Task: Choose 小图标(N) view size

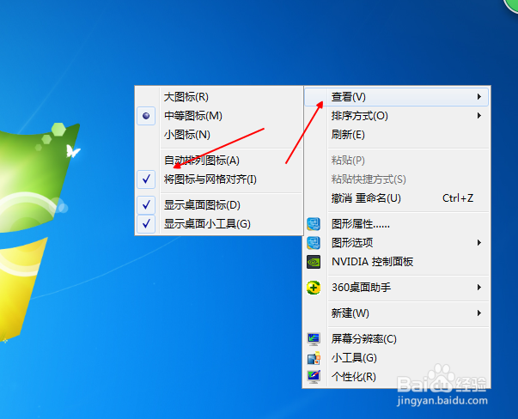Action: tap(219, 135)
